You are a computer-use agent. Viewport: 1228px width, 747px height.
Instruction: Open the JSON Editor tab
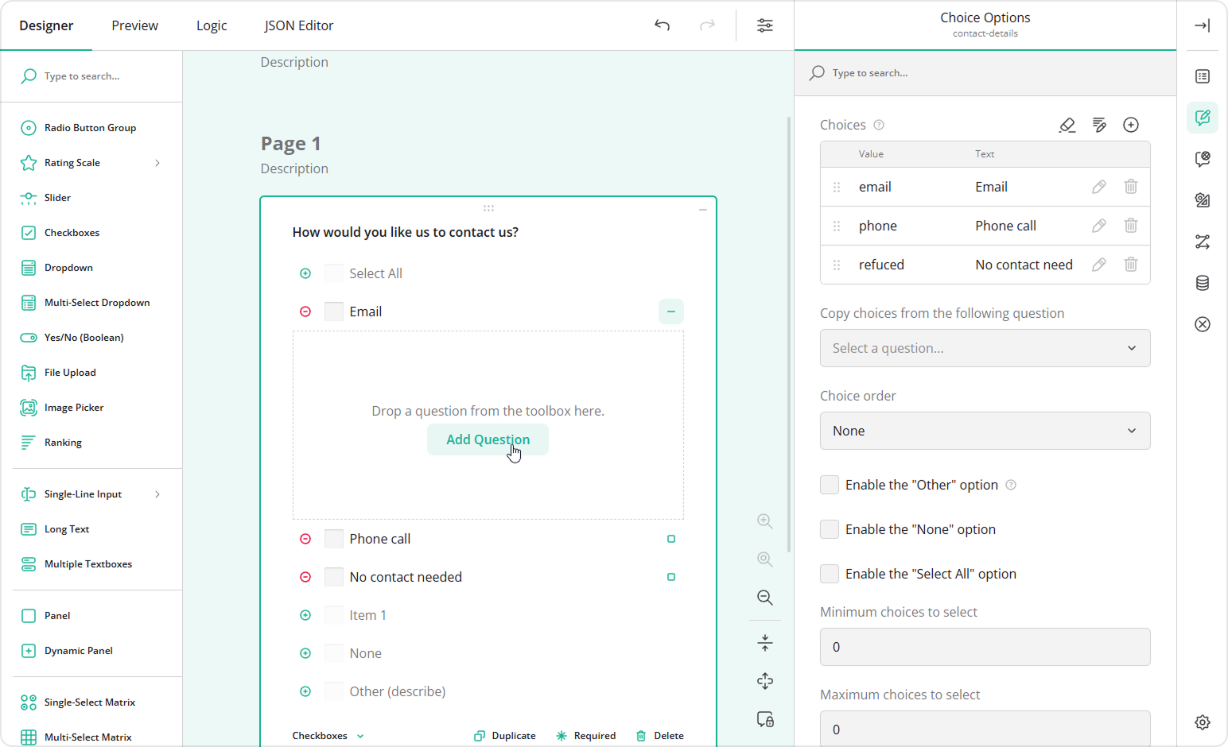tap(299, 25)
